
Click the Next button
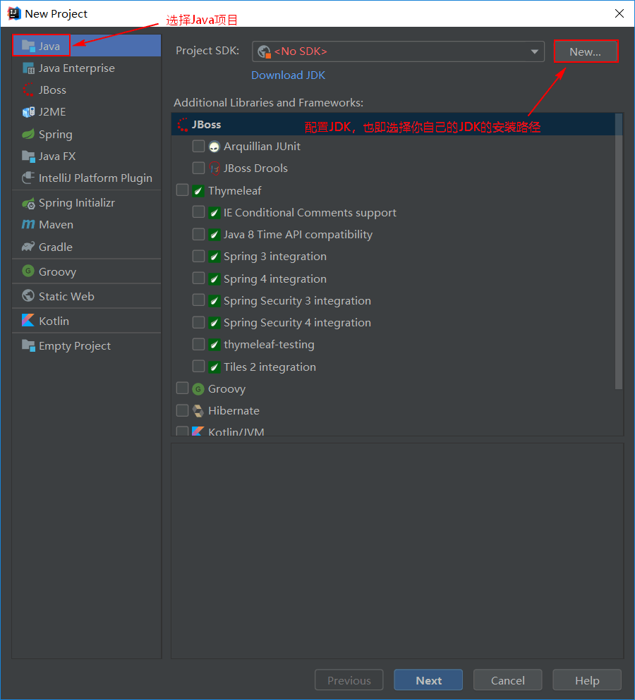coord(428,680)
